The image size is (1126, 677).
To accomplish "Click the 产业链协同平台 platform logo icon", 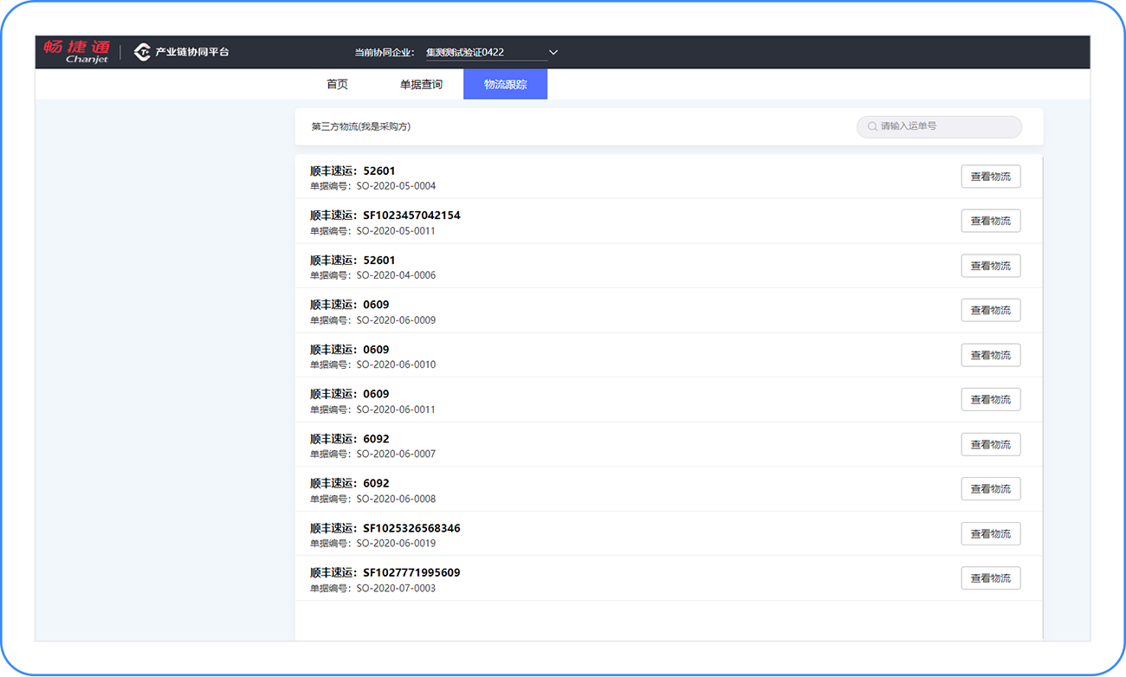I will tap(142, 53).
